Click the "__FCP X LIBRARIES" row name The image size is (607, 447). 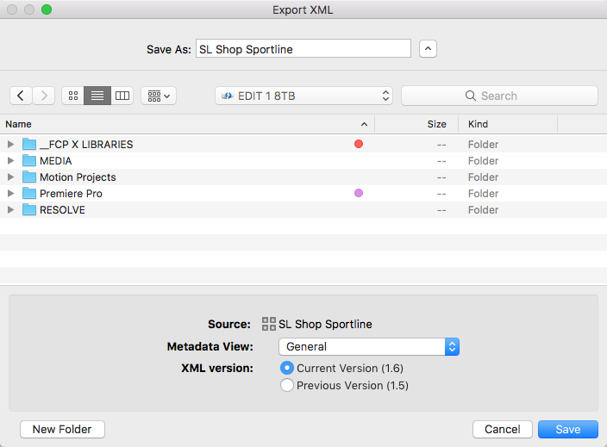(86, 144)
